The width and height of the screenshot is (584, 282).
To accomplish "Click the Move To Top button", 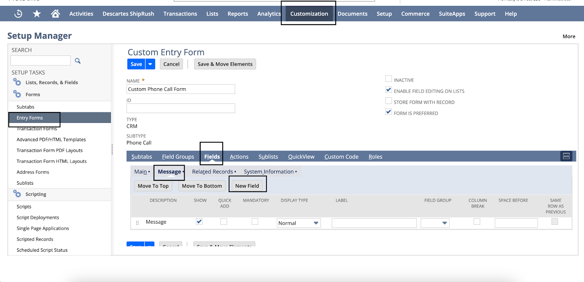I will pyautogui.click(x=153, y=186).
